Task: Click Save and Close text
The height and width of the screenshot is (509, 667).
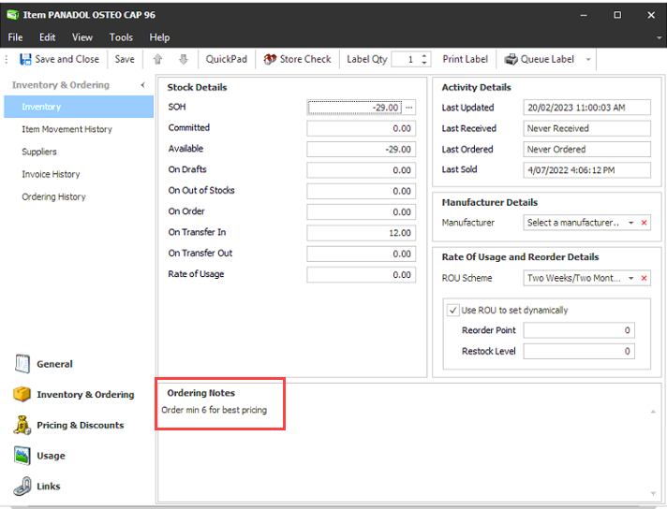Action: pos(67,59)
